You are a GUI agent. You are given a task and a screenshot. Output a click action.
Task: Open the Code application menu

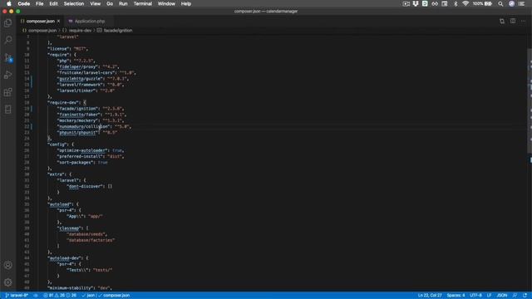24,3
